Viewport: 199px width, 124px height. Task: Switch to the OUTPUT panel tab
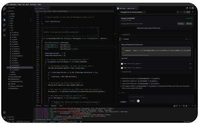pos(46,106)
